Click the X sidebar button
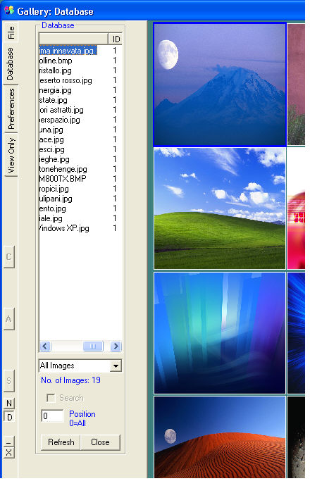The image size is (310, 481). point(9,452)
